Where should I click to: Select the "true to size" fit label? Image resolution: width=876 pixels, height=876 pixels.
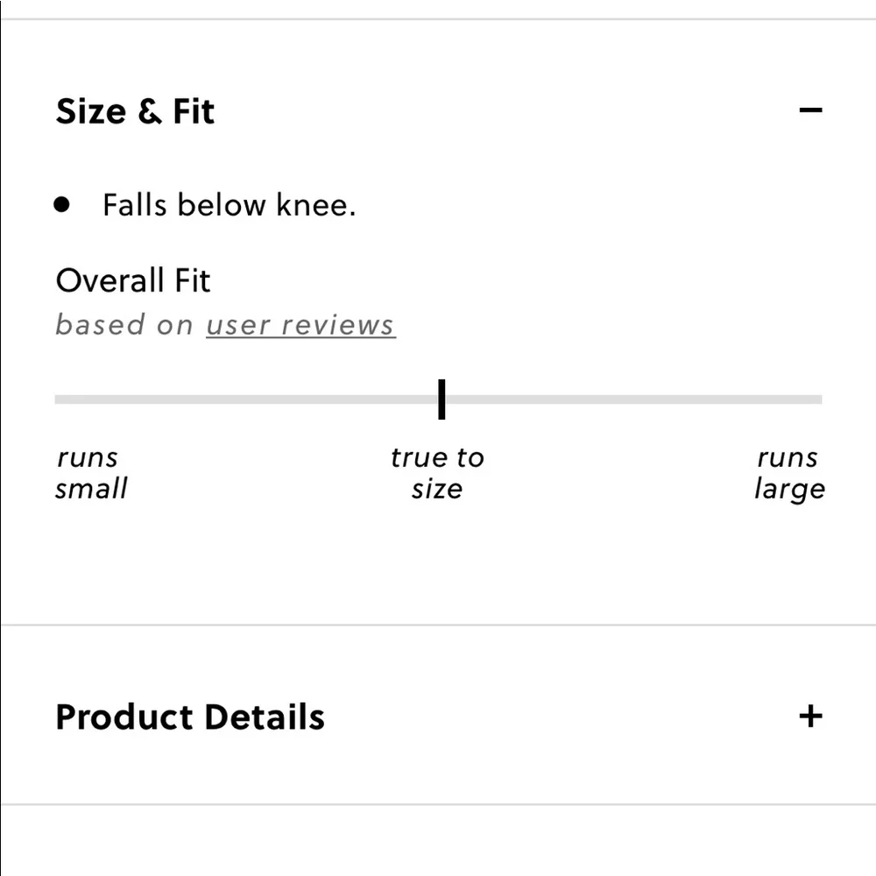(437, 473)
